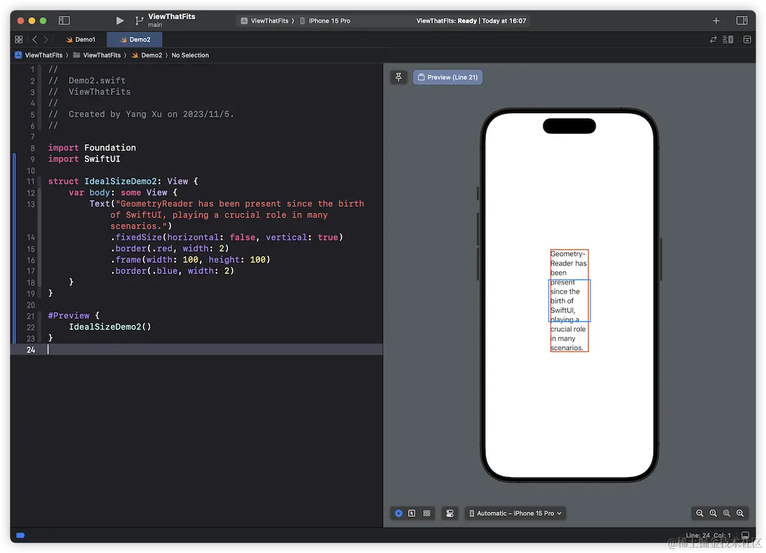
Task: Select the ViewThatFits scheme in toolbar
Action: coord(268,21)
